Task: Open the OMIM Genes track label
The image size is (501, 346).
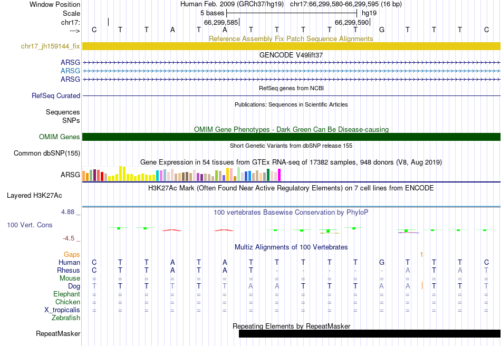Action: [x=60, y=137]
